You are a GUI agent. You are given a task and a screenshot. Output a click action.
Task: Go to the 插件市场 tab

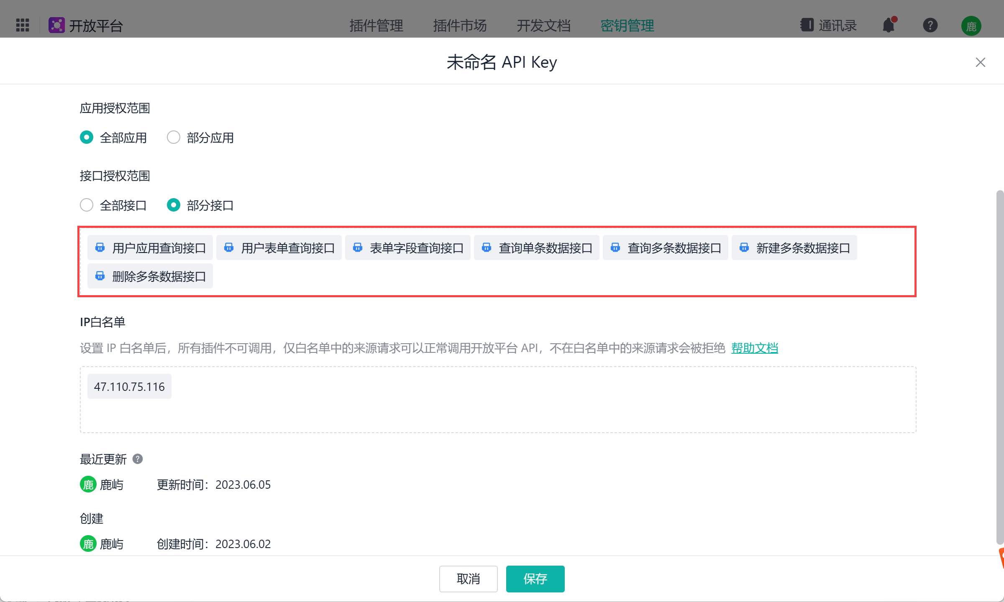(460, 26)
